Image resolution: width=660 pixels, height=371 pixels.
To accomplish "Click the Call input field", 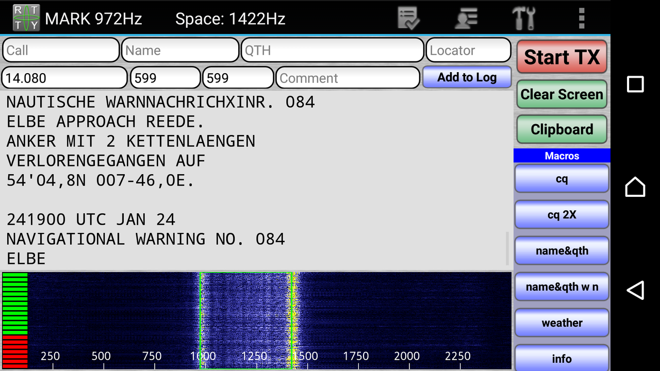I will coord(61,50).
